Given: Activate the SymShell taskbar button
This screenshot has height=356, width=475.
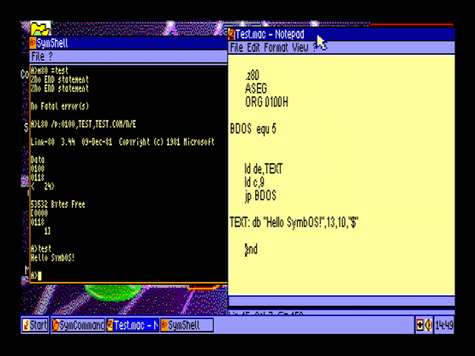Looking at the screenshot, I should click(x=186, y=325).
